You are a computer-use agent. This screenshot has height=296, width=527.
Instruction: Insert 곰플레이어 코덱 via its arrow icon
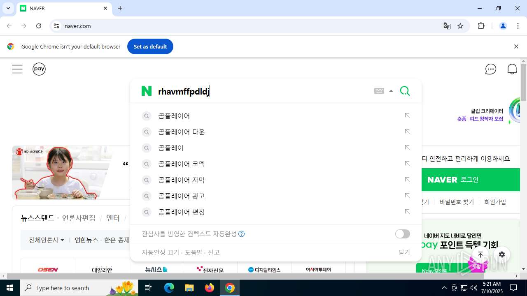pos(407,164)
